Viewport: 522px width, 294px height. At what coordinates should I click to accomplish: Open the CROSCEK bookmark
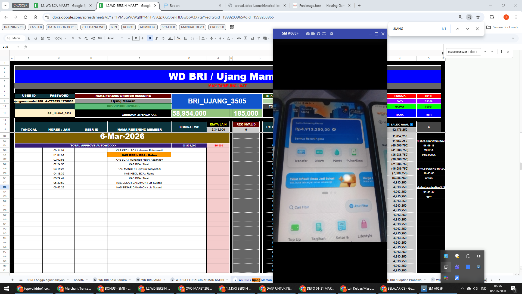coord(217,27)
